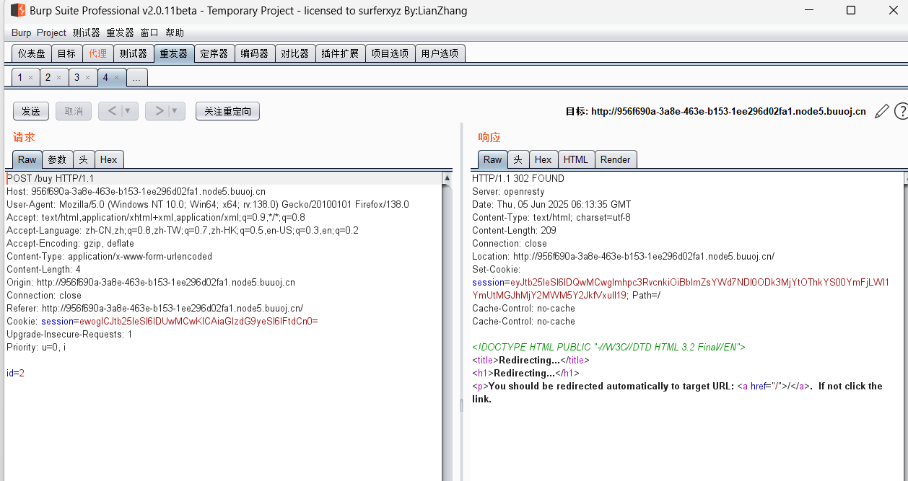This screenshot has height=481, width=908.
Task: Click the 取消 cancel button
Action: tap(74, 111)
